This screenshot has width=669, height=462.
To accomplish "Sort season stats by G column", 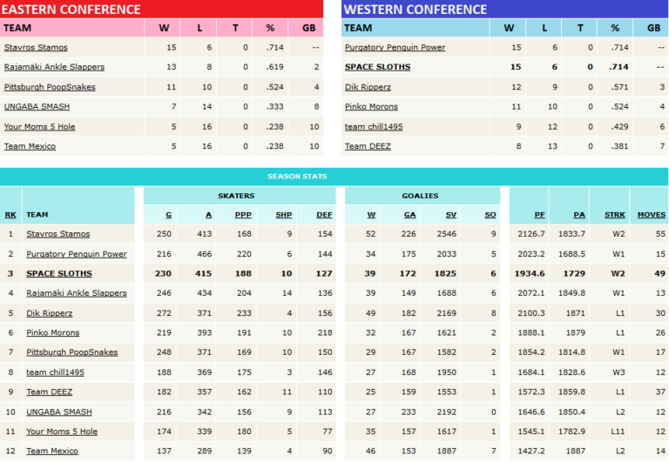I will point(168,215).
